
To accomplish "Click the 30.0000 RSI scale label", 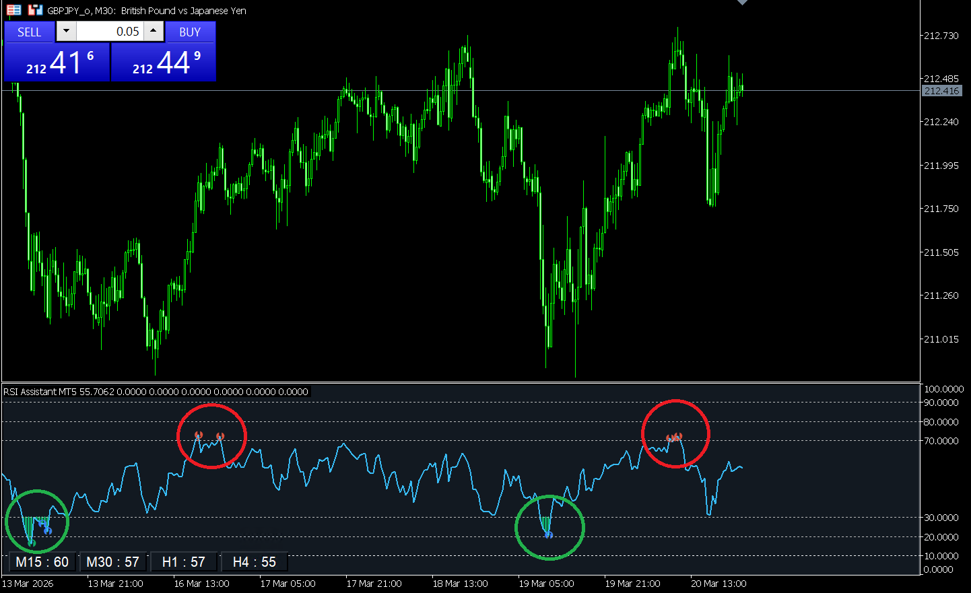I will click(x=941, y=518).
